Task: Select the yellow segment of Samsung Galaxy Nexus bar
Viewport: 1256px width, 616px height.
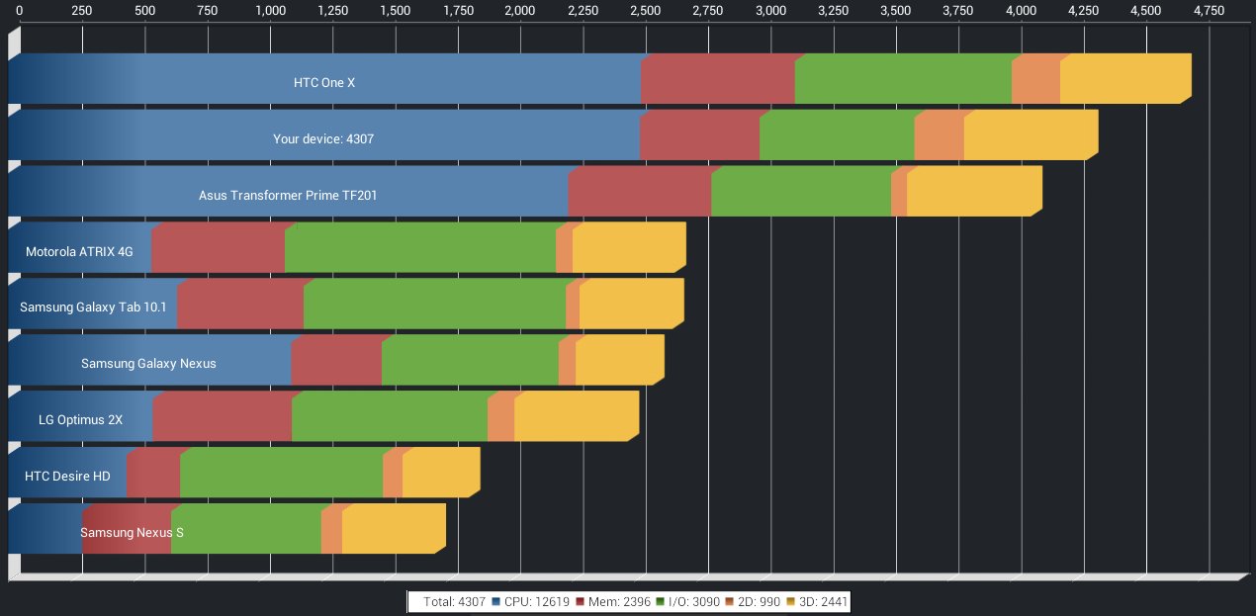Action: (x=620, y=361)
